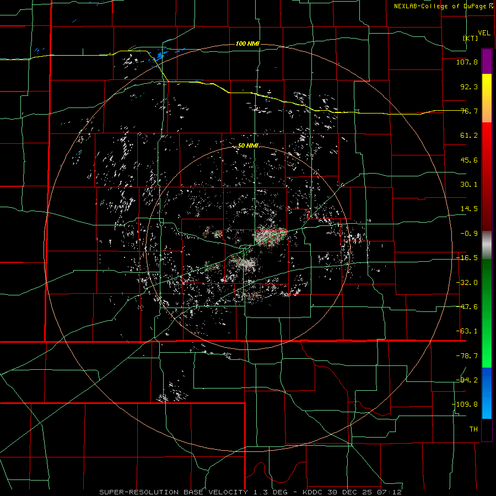Viewport: 496px width, 496px height.
Task: Click the -109.8 velocity scale value
Action: pos(465,405)
